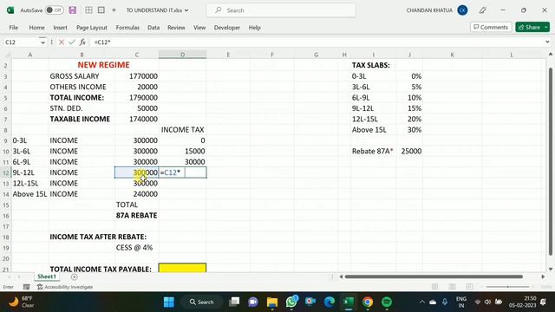This screenshot has width=555, height=312.
Task: Open the Home tab
Action: click(36, 27)
